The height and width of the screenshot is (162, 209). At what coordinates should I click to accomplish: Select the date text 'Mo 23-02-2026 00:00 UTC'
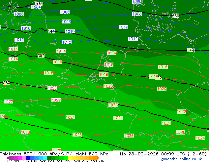pos(153,154)
